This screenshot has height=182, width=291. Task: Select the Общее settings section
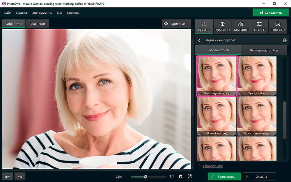click(x=259, y=27)
